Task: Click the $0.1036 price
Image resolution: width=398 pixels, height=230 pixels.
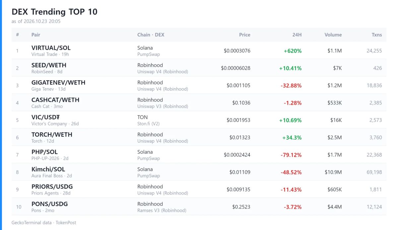Action: (x=241, y=103)
